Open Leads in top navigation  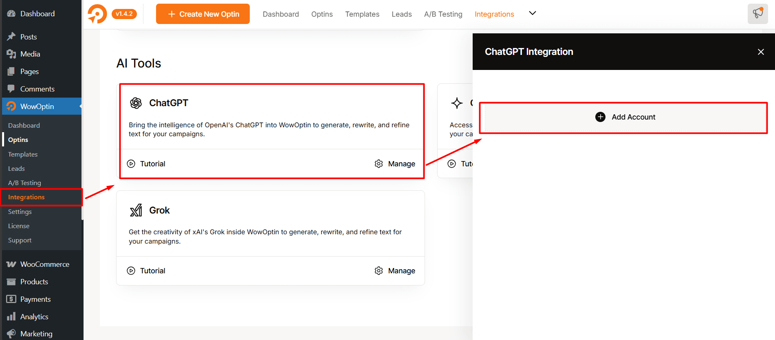(402, 14)
